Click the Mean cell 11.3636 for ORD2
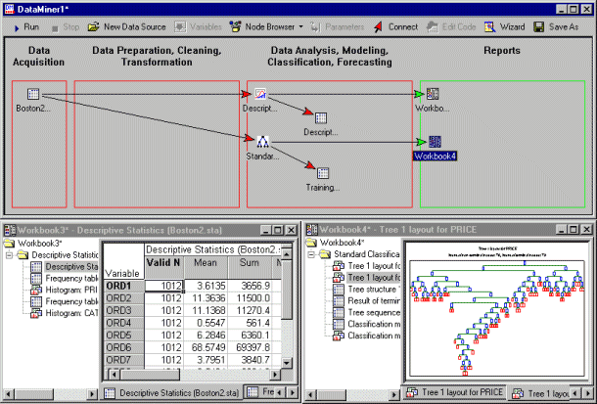 [x=206, y=297]
